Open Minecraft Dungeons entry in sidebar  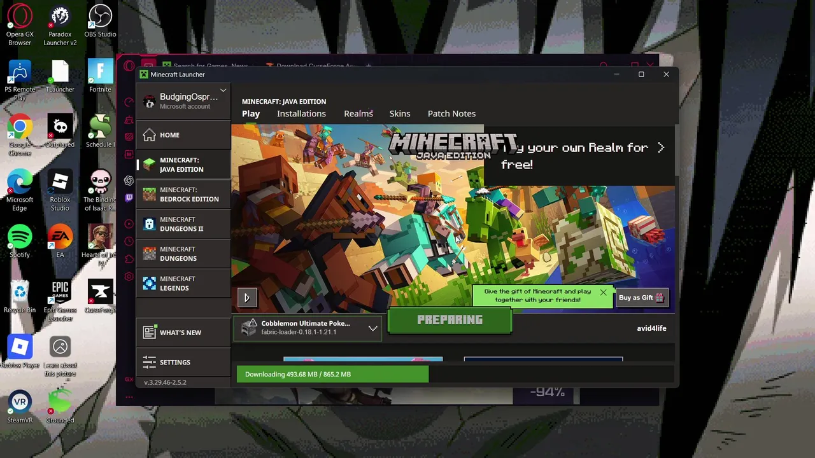point(183,254)
